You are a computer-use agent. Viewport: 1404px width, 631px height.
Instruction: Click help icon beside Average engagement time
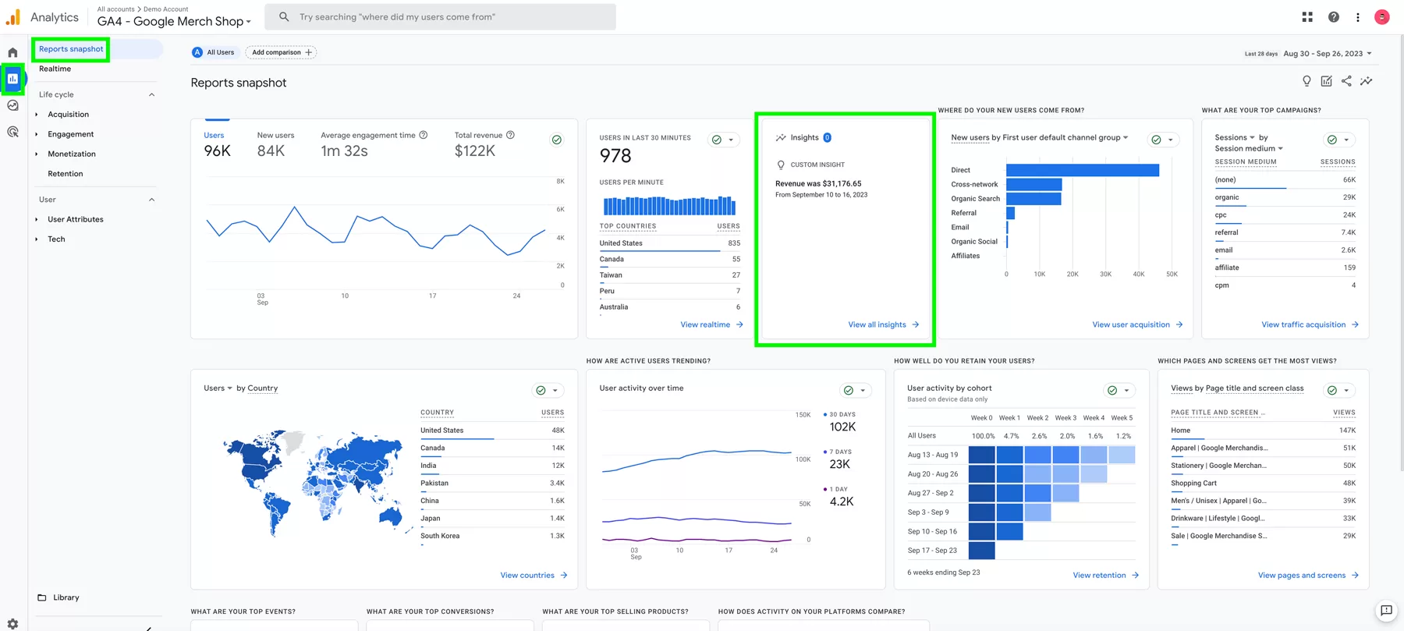tap(424, 135)
